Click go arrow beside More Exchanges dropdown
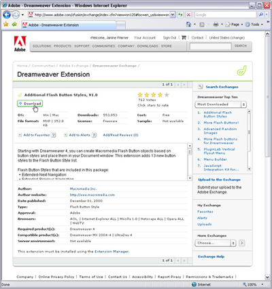272x289 pixels. 242,243
